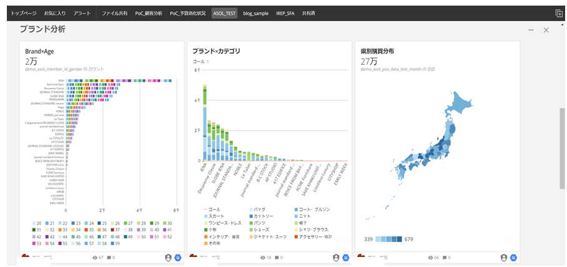The image size is (567, 267).
Task: Close the ブランド分析 panel
Action: 546,30
